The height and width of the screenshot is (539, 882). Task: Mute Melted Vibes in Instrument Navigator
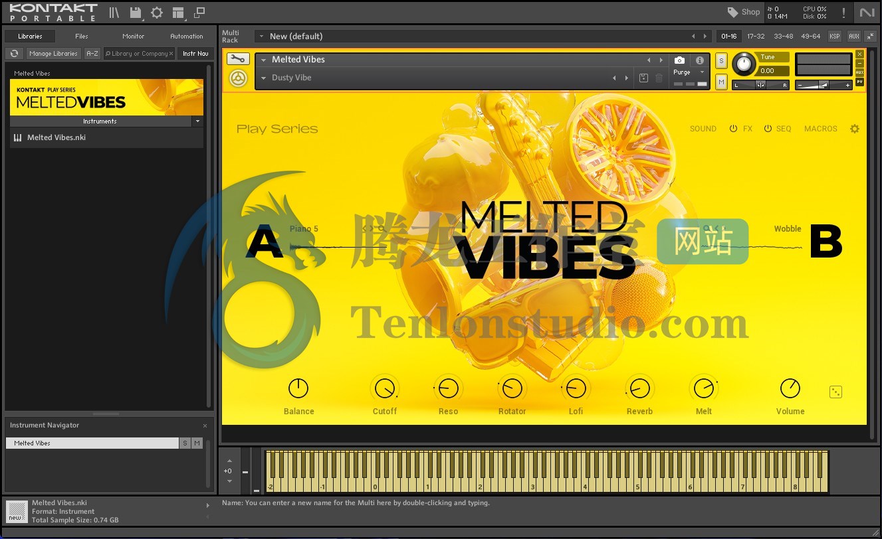197,443
